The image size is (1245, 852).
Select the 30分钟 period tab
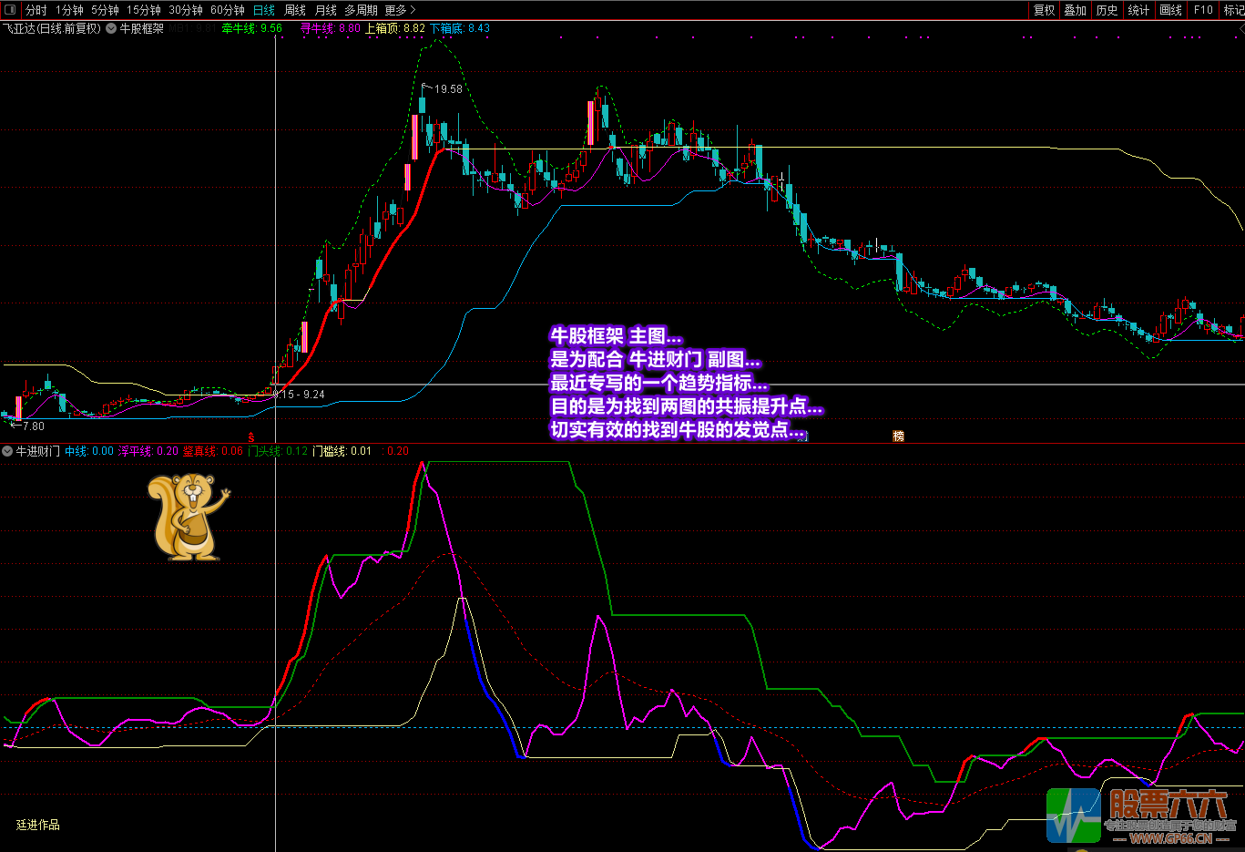click(x=186, y=10)
